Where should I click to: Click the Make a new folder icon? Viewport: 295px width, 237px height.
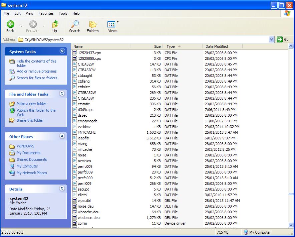[x=12, y=104]
